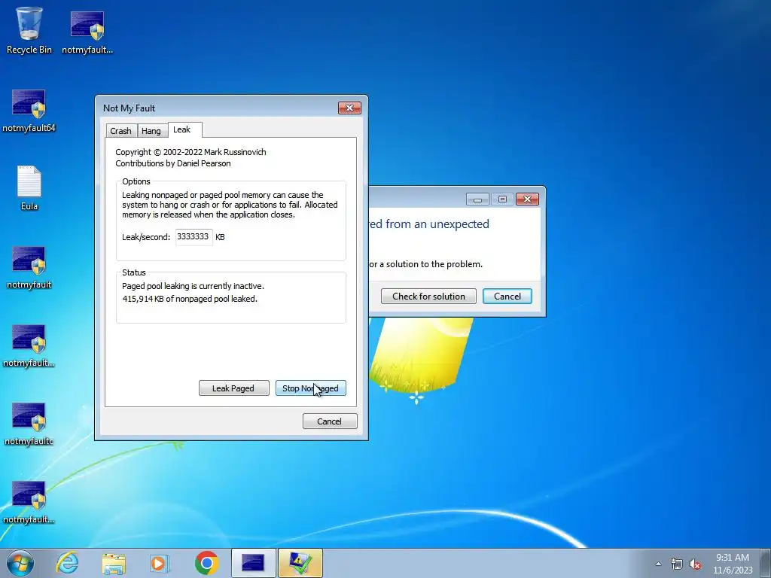Click the Leak Paged button
Screen dimensions: 771x578
(233, 388)
